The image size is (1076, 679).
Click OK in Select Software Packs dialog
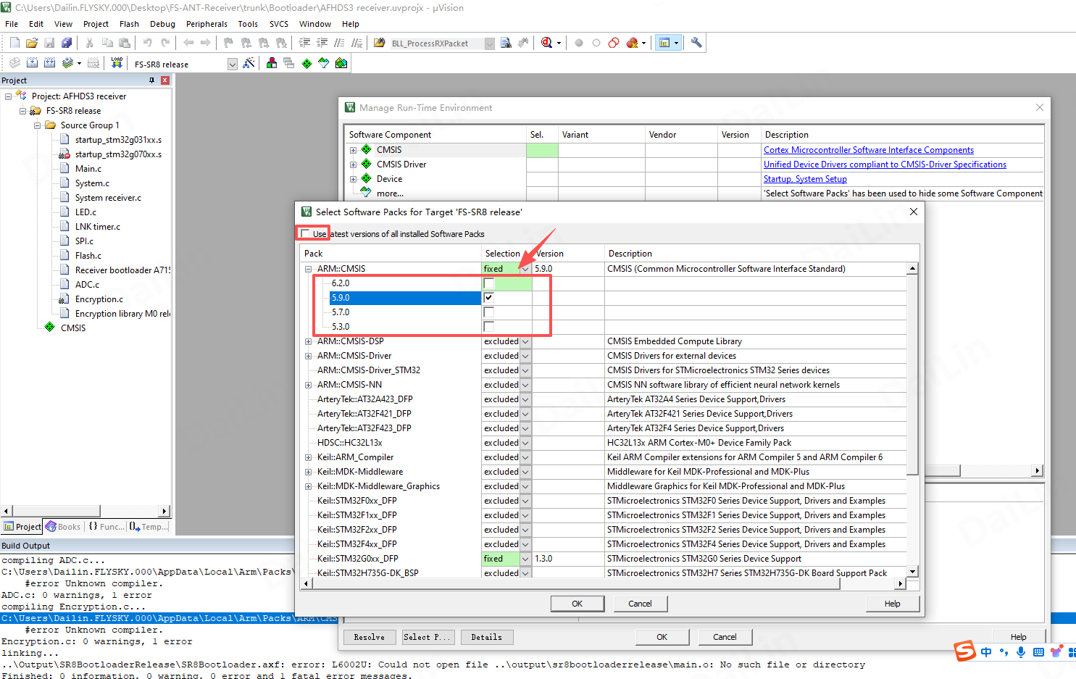577,604
